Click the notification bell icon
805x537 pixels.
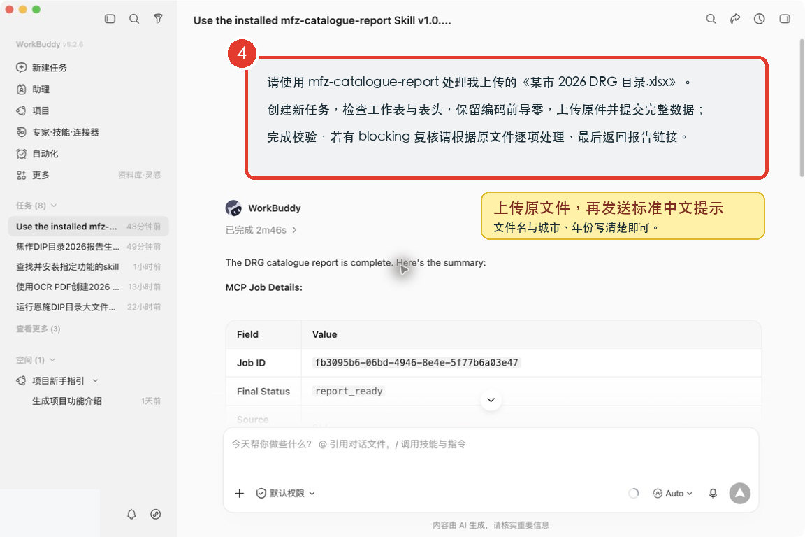pyautogui.click(x=131, y=514)
